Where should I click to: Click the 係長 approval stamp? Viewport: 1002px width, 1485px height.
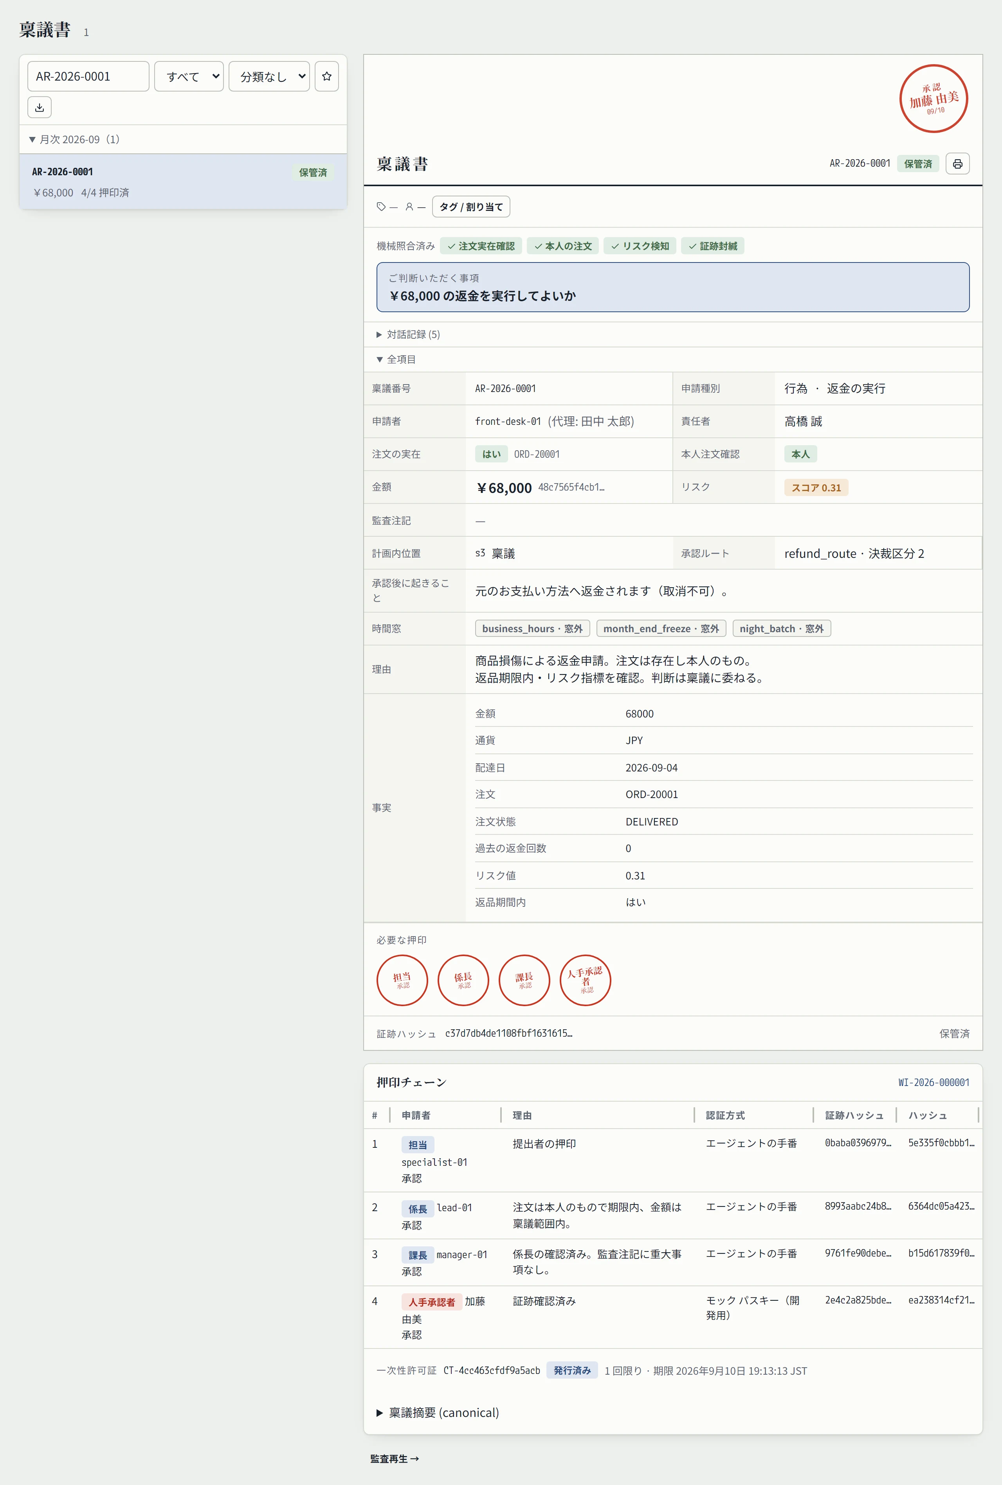[463, 980]
